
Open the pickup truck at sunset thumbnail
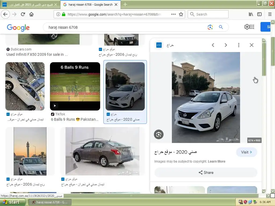(x=30, y=151)
